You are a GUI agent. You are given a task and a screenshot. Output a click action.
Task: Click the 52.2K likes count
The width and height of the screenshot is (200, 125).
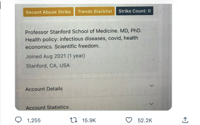[145, 120]
